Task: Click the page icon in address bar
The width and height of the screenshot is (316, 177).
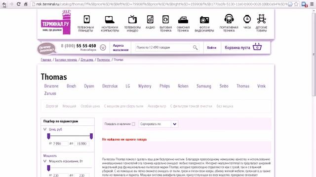Action: pyautogui.click(x=34, y=4)
